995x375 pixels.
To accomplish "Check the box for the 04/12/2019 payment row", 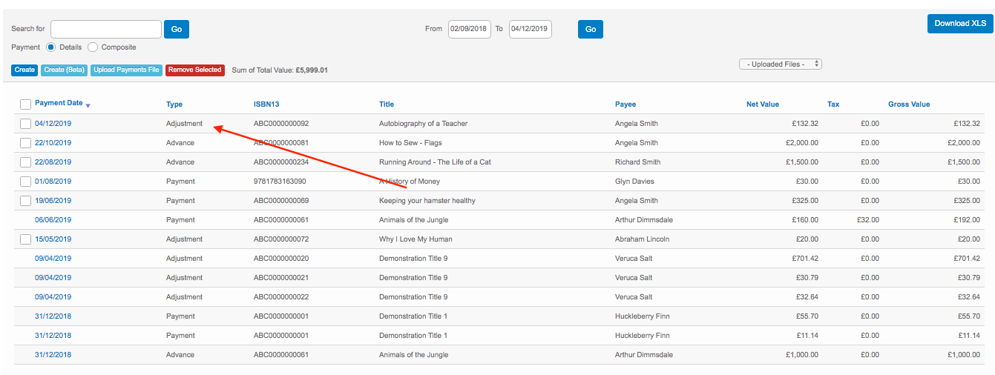I will point(25,124).
